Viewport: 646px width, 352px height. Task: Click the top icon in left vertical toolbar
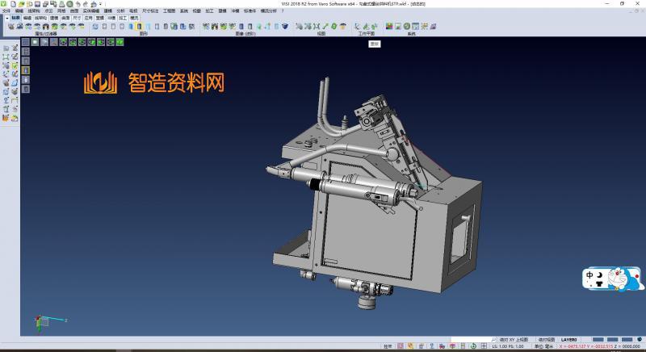[6, 48]
